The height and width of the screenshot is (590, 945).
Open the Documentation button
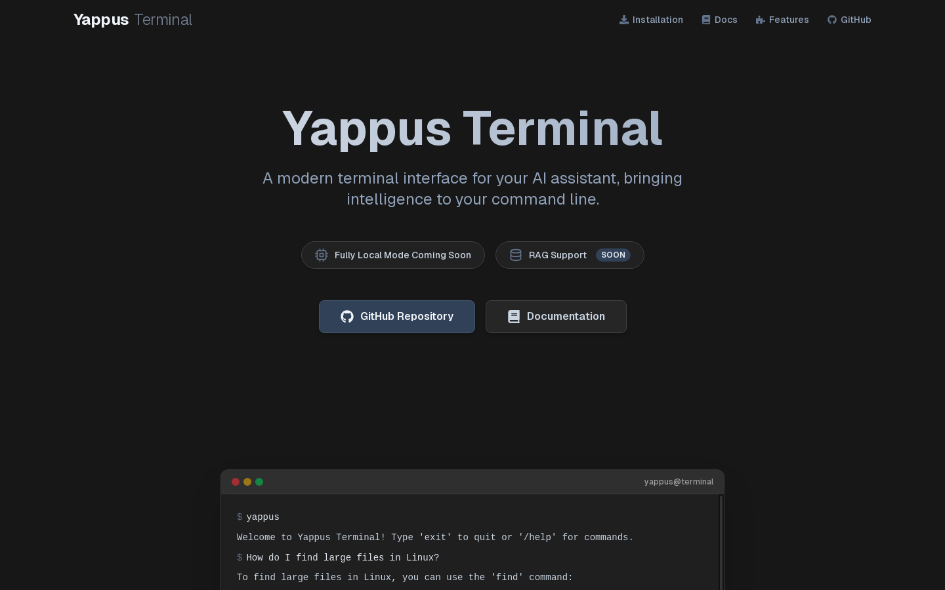[556, 317]
